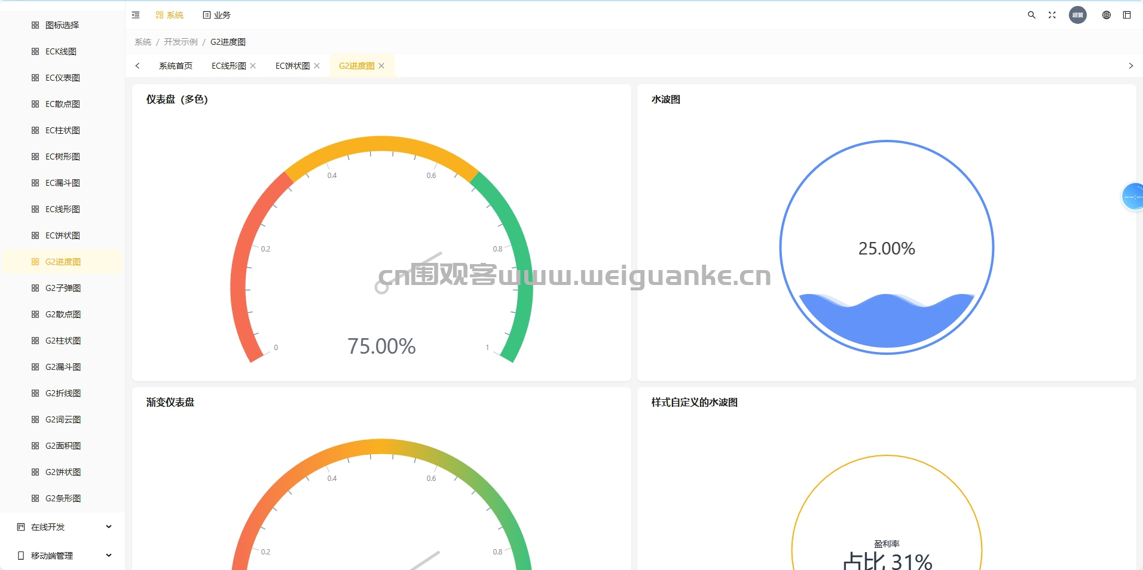Click the 仪表盘（多色）card title
This screenshot has height=570, width=1143.
click(x=177, y=99)
